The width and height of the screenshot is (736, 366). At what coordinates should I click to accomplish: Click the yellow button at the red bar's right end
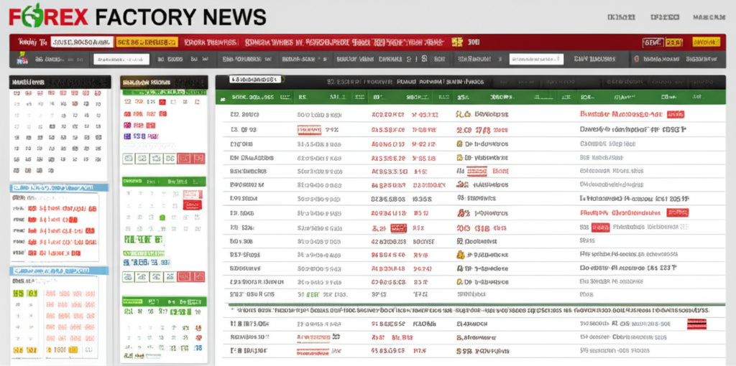click(706, 42)
